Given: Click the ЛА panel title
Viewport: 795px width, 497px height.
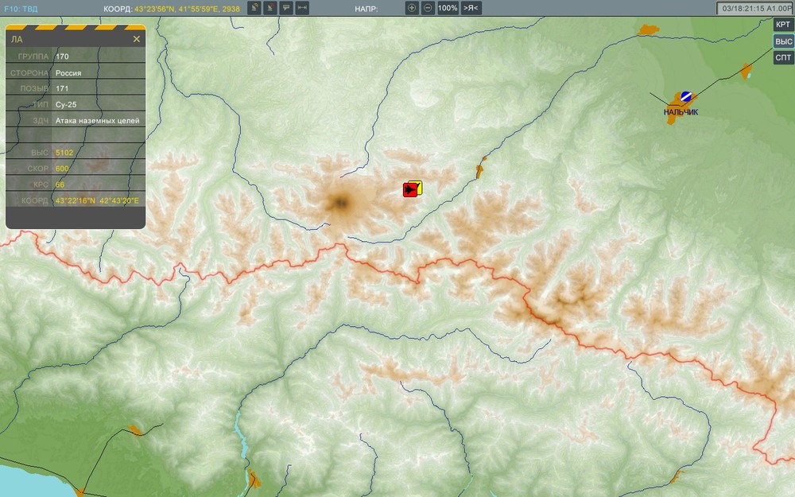Looking at the screenshot, I should [17, 39].
